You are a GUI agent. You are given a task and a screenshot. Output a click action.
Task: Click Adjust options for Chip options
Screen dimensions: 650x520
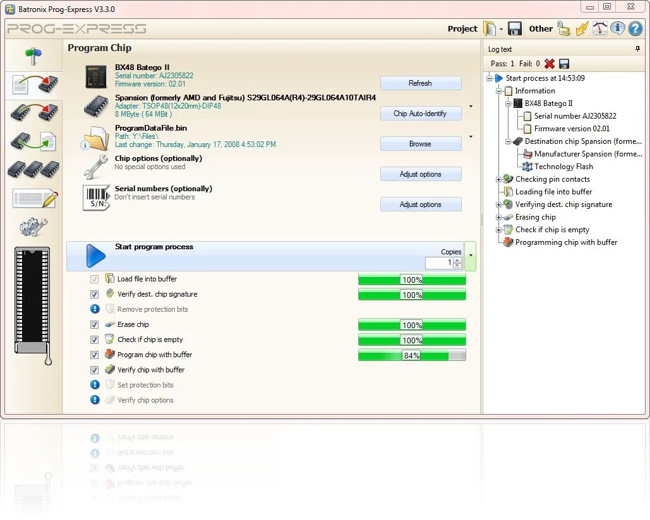click(x=420, y=174)
